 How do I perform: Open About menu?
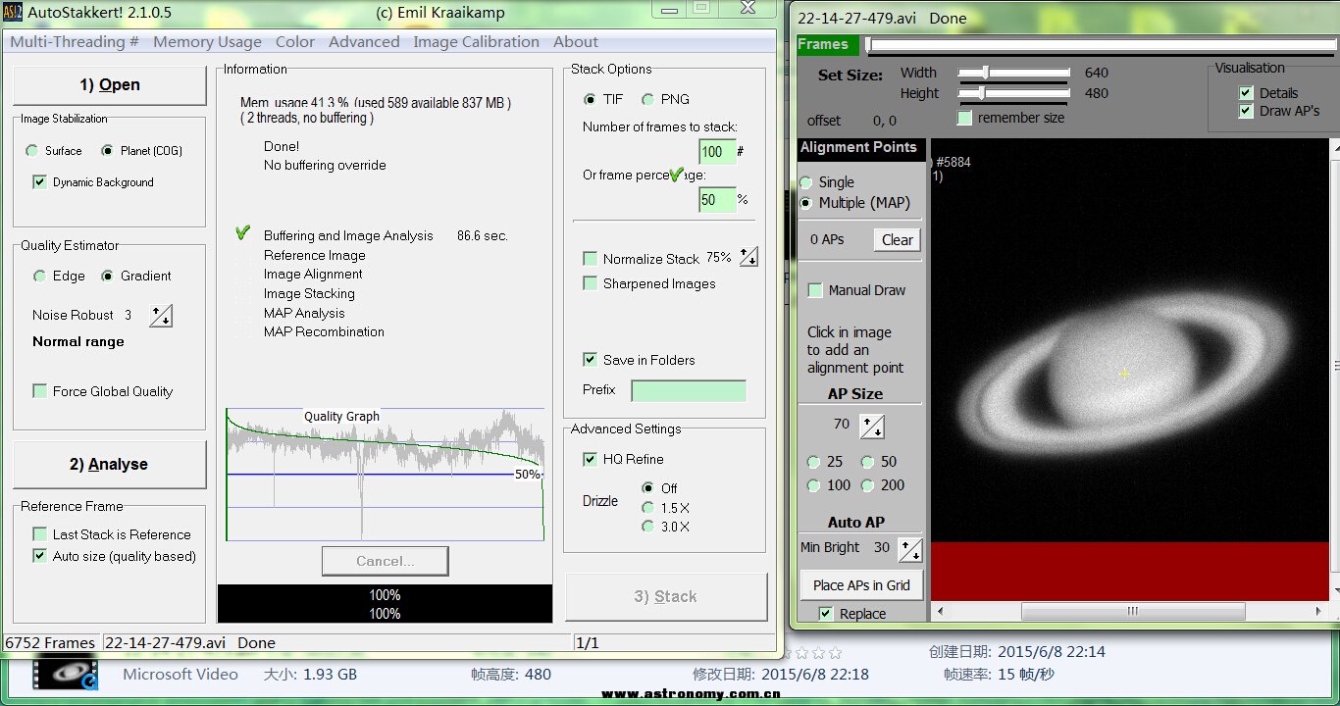(576, 42)
